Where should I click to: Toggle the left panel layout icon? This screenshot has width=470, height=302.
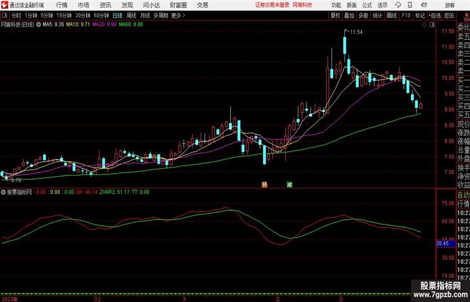click(x=4, y=16)
